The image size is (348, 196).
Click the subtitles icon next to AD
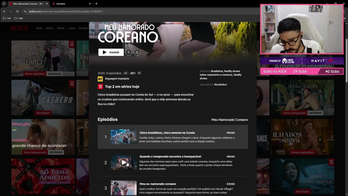point(139,73)
